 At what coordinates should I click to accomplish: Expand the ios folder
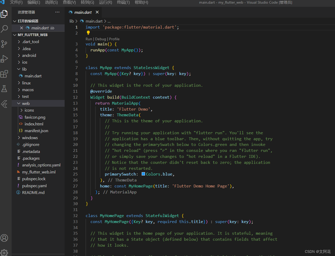(19, 62)
